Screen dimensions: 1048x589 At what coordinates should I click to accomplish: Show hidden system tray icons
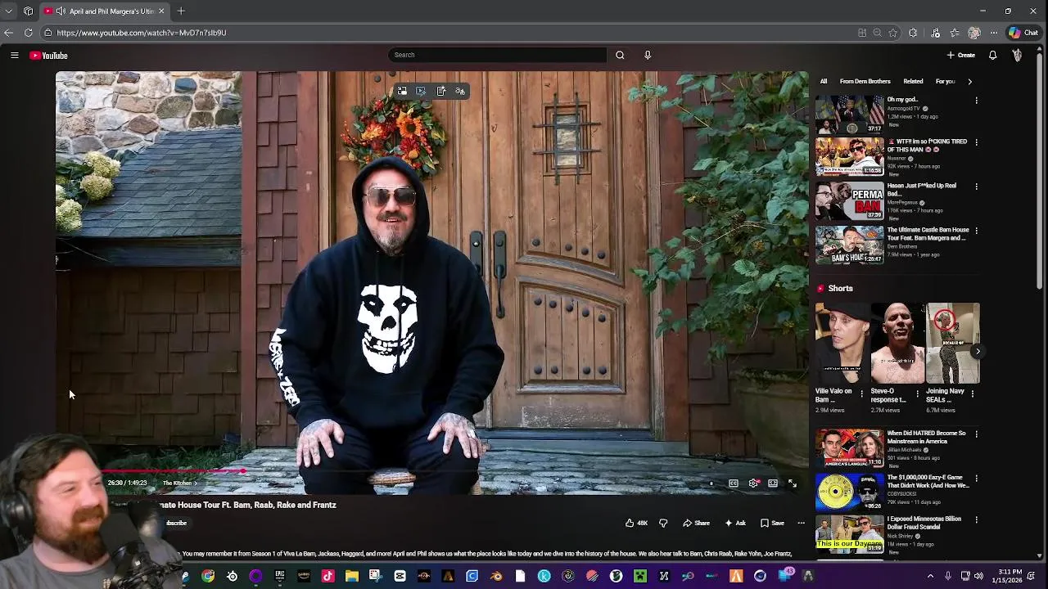930,576
